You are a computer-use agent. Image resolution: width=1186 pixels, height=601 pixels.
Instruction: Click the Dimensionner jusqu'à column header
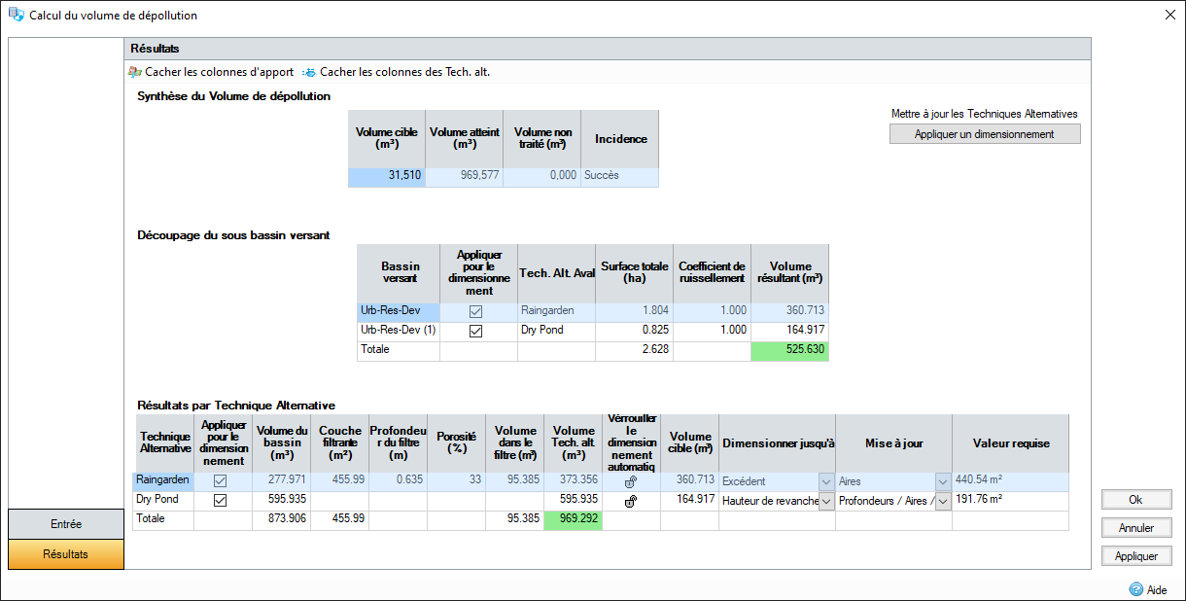[778, 443]
